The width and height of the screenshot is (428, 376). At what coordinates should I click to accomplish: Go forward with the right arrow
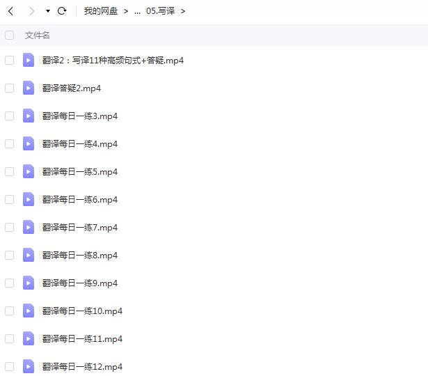pos(31,11)
